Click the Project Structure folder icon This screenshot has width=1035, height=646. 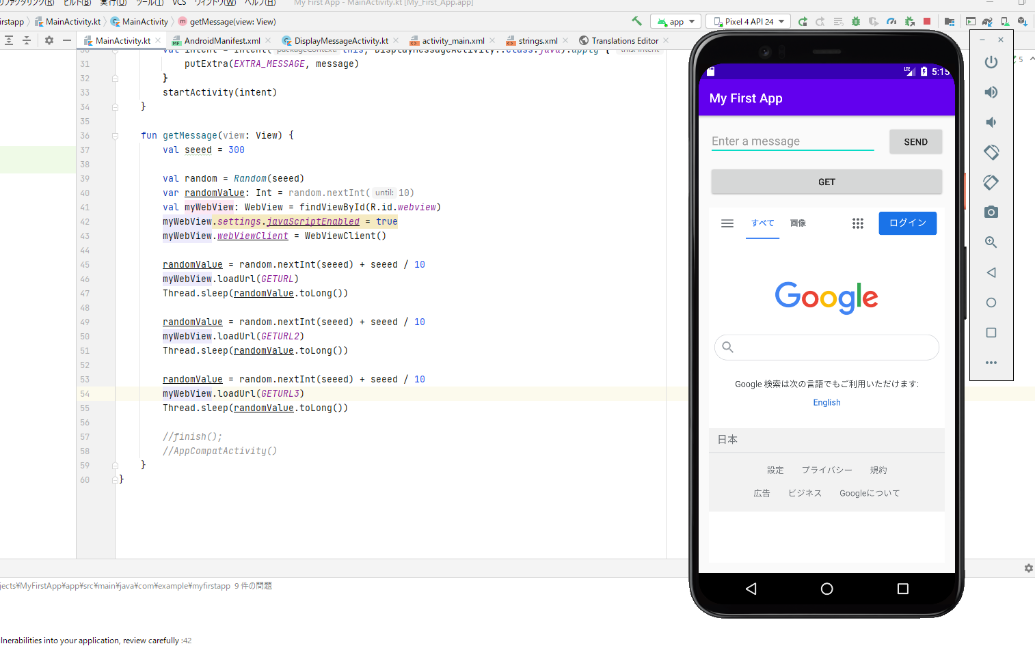coord(950,22)
